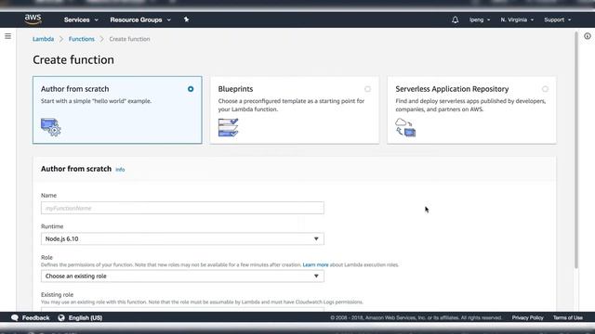Focus the function Name input field
595x334 pixels.
182,208
